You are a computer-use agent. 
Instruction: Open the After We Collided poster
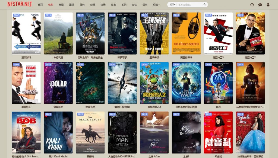186,132
